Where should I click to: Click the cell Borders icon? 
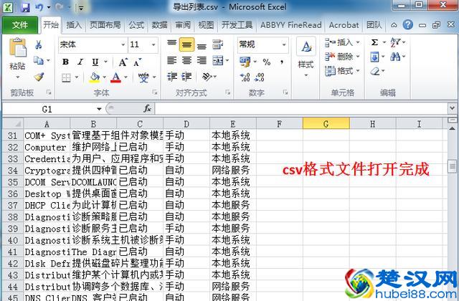coord(66,77)
